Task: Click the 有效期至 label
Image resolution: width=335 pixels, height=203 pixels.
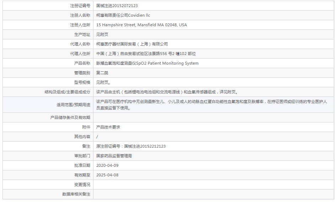Action: tap(82, 175)
